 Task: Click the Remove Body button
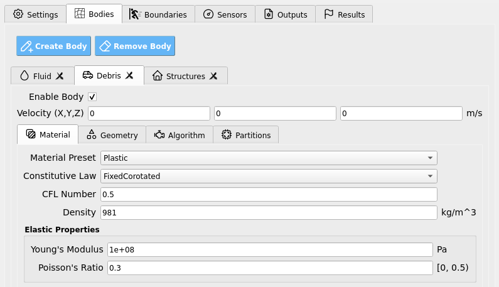point(135,46)
